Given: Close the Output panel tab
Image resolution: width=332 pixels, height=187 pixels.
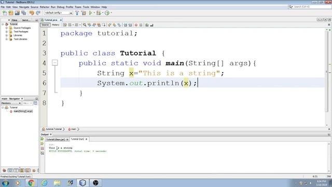Looking at the screenshot, I should tap(51, 135).
